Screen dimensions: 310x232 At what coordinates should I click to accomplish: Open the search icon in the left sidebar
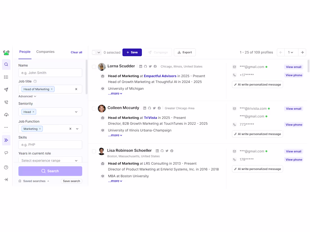pyautogui.click(x=6, y=64)
